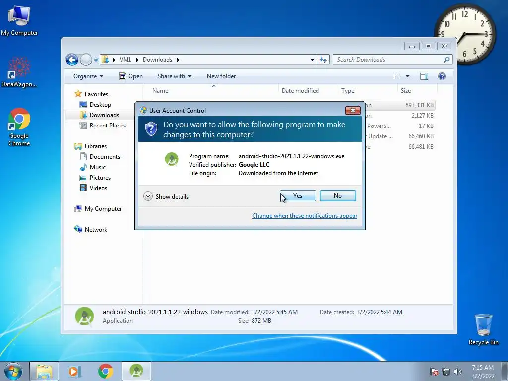Click the 893,331 KB file size cell
The height and width of the screenshot is (381, 508).
(x=419, y=105)
